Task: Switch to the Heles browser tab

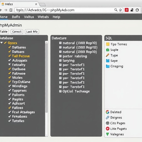Action: (x=19, y=4)
